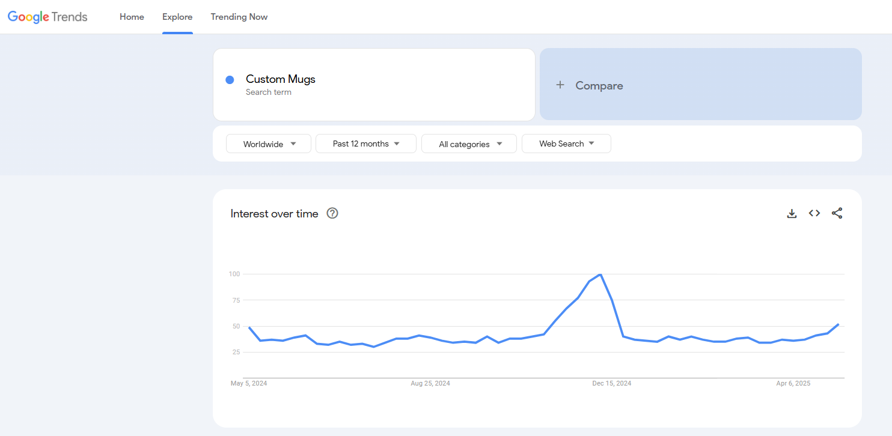Click the Interest over time heading

pos(274,214)
